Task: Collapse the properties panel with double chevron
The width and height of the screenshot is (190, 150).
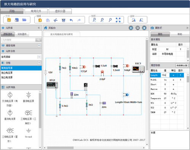Action: [x=187, y=28]
